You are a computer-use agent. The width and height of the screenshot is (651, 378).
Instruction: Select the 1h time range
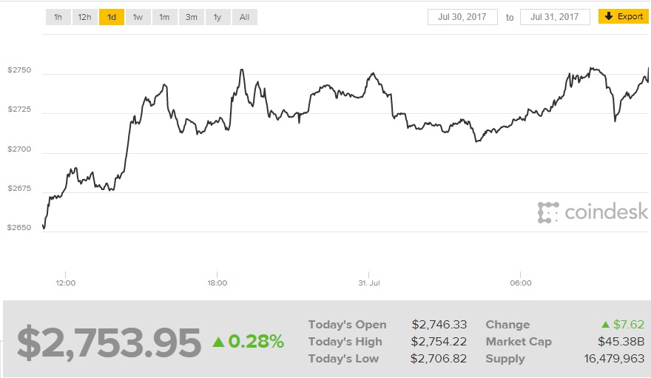58,17
